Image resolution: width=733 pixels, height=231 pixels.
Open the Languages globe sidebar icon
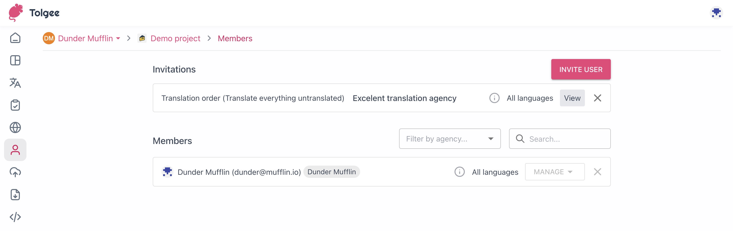pos(15,127)
